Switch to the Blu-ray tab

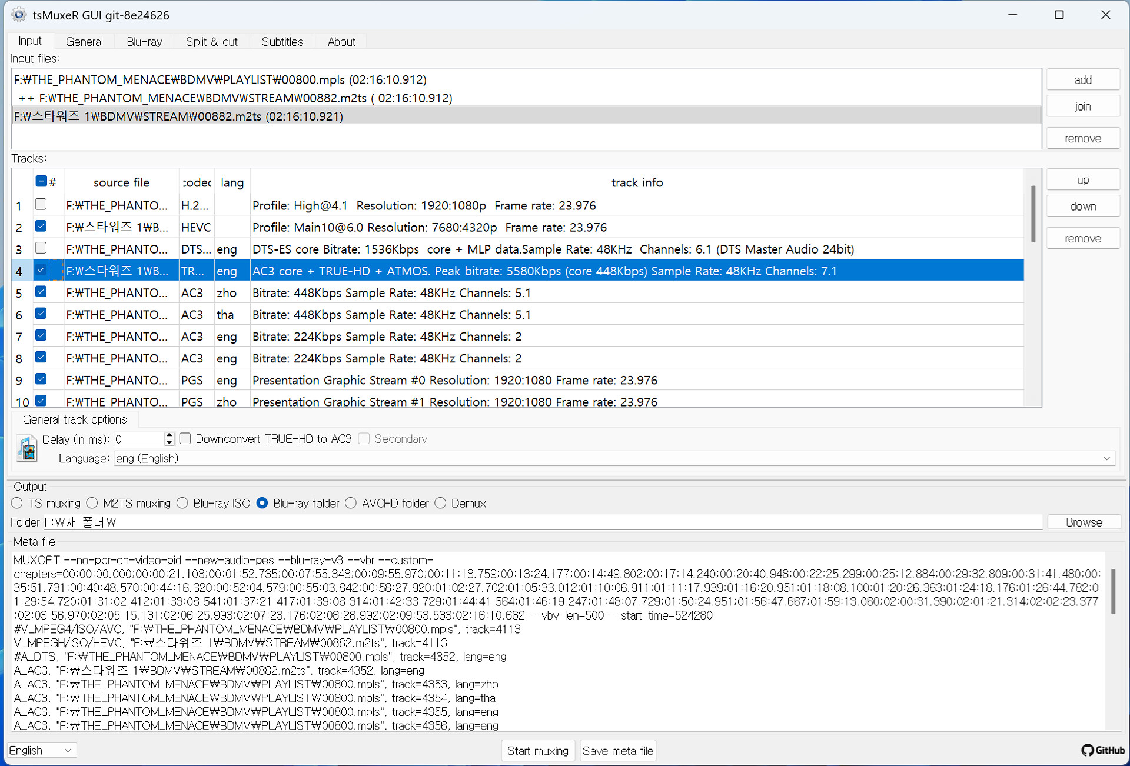tap(144, 42)
